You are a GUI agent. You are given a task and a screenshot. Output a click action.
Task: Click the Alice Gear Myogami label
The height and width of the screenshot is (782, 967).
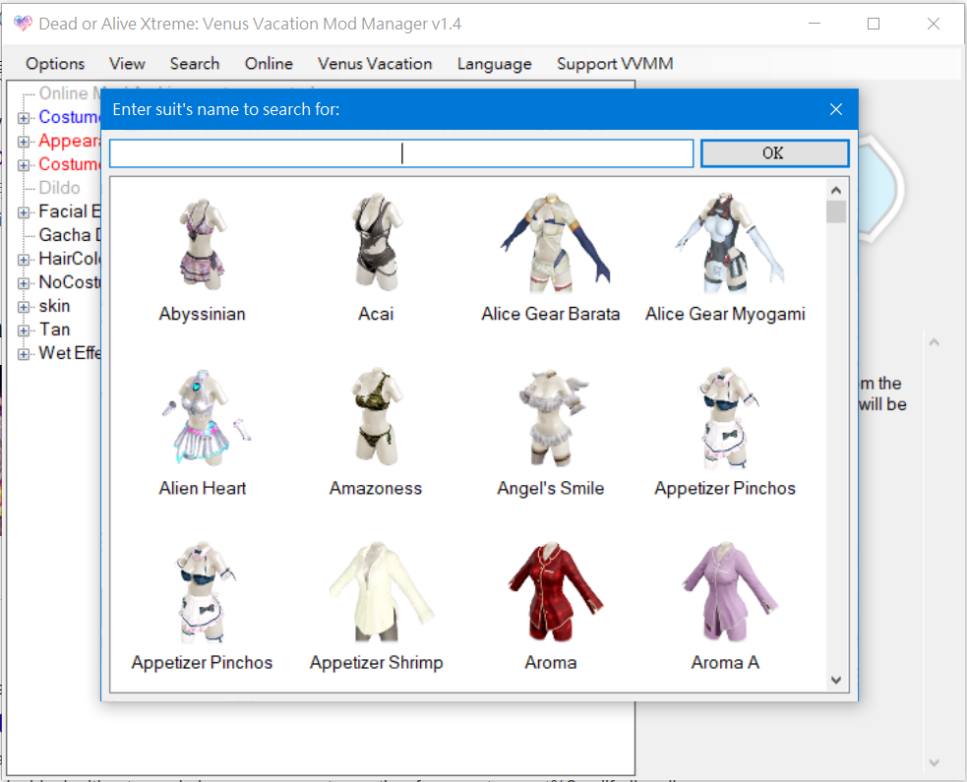[x=725, y=314]
